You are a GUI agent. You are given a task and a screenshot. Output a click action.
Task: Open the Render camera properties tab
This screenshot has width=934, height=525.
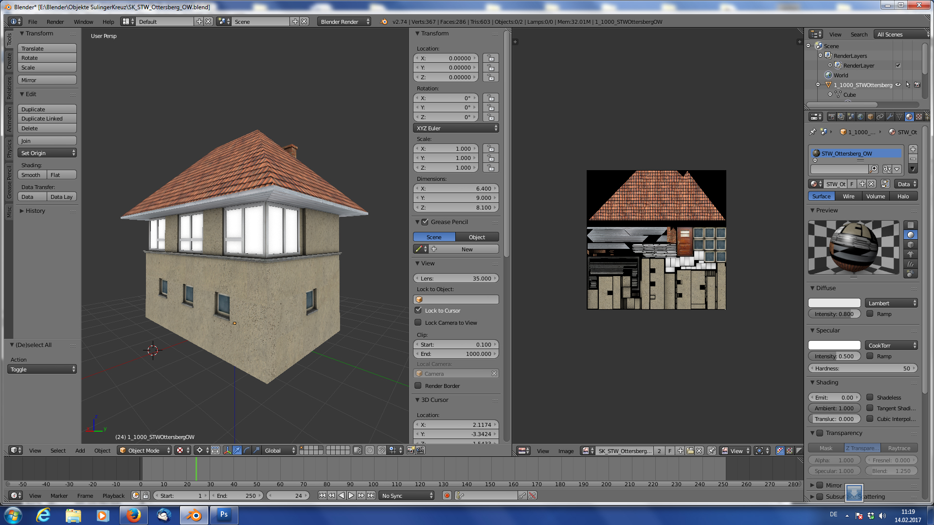point(831,117)
